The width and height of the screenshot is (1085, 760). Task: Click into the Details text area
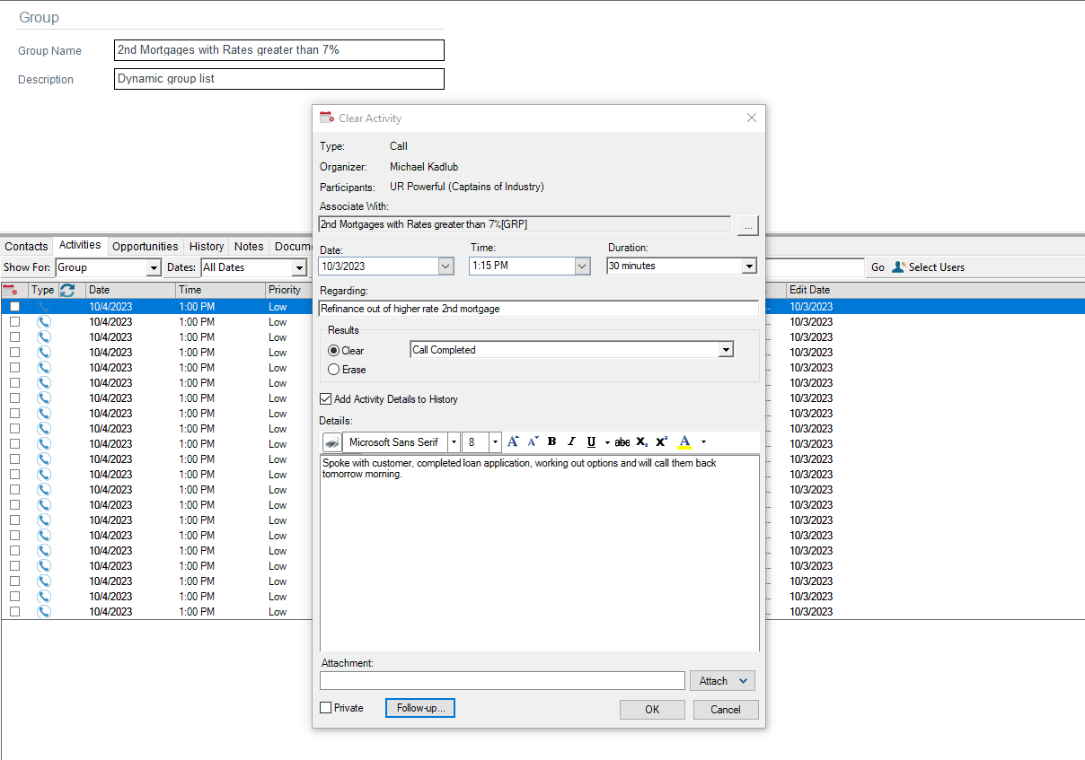coord(539,553)
